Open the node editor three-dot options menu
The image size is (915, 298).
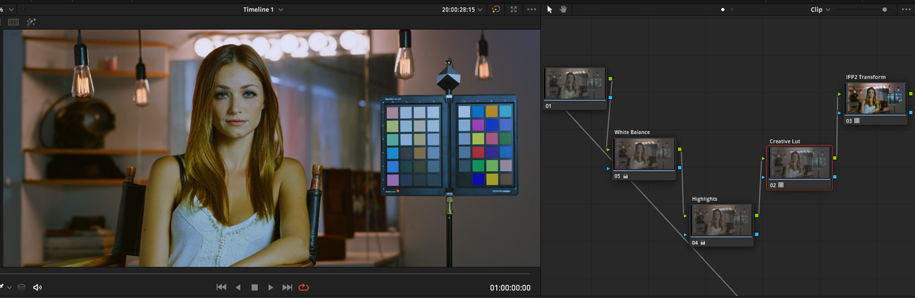tap(906, 10)
